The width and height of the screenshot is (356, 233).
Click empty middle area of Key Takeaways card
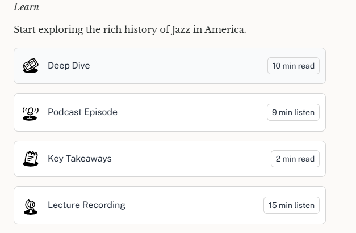click(191, 159)
